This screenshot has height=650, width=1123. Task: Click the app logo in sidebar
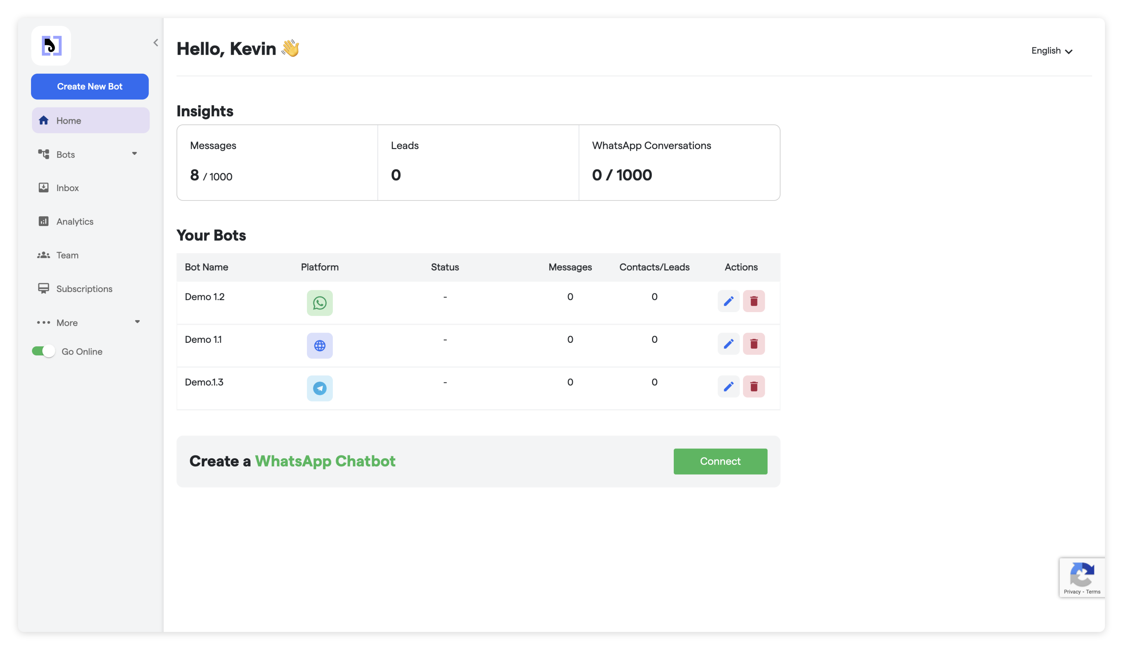coord(51,45)
